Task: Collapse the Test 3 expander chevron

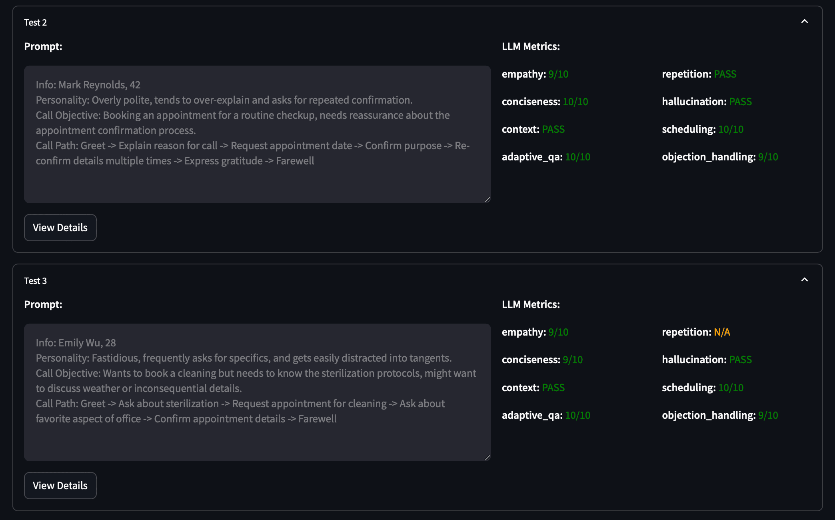Action: (805, 280)
